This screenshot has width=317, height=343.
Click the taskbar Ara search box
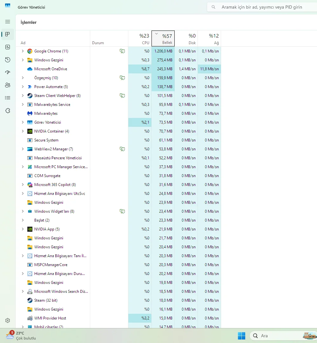pos(283,336)
